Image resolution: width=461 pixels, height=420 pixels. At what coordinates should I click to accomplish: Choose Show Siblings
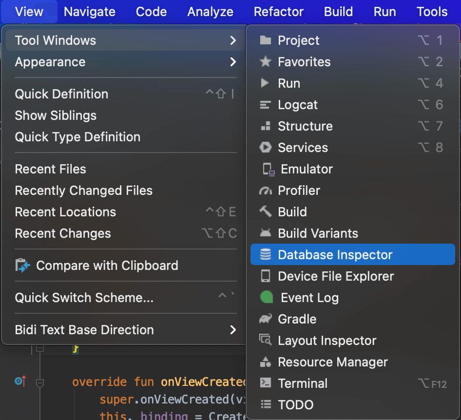click(126, 115)
